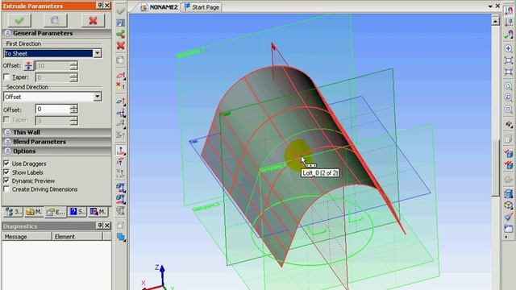Open the document tab list arrow

click(490, 6)
